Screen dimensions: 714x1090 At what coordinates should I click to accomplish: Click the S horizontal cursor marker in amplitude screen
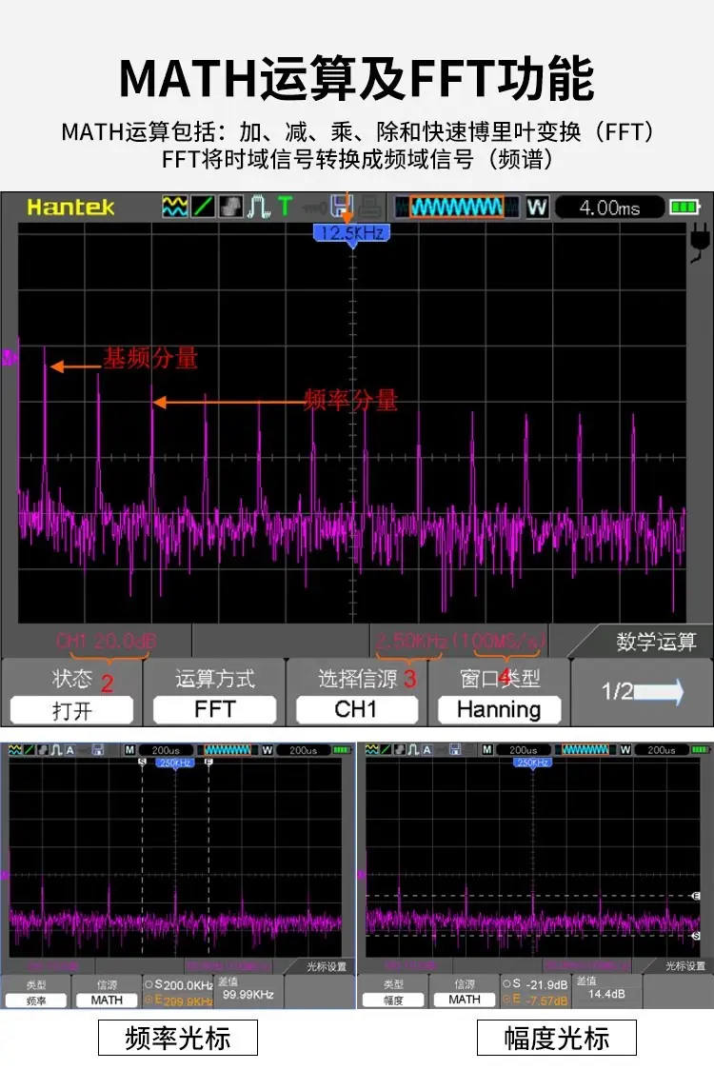[696, 937]
